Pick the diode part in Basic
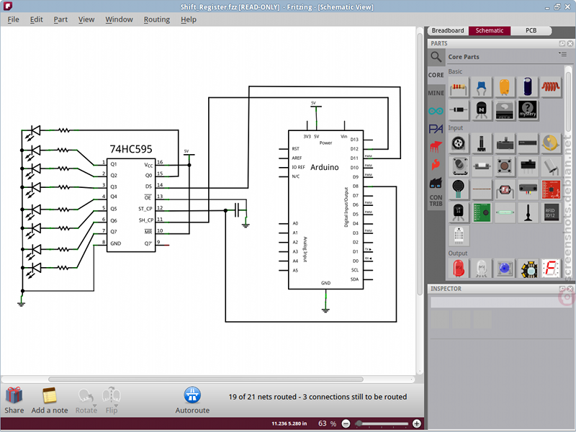The width and height of the screenshot is (576, 432). click(x=459, y=110)
